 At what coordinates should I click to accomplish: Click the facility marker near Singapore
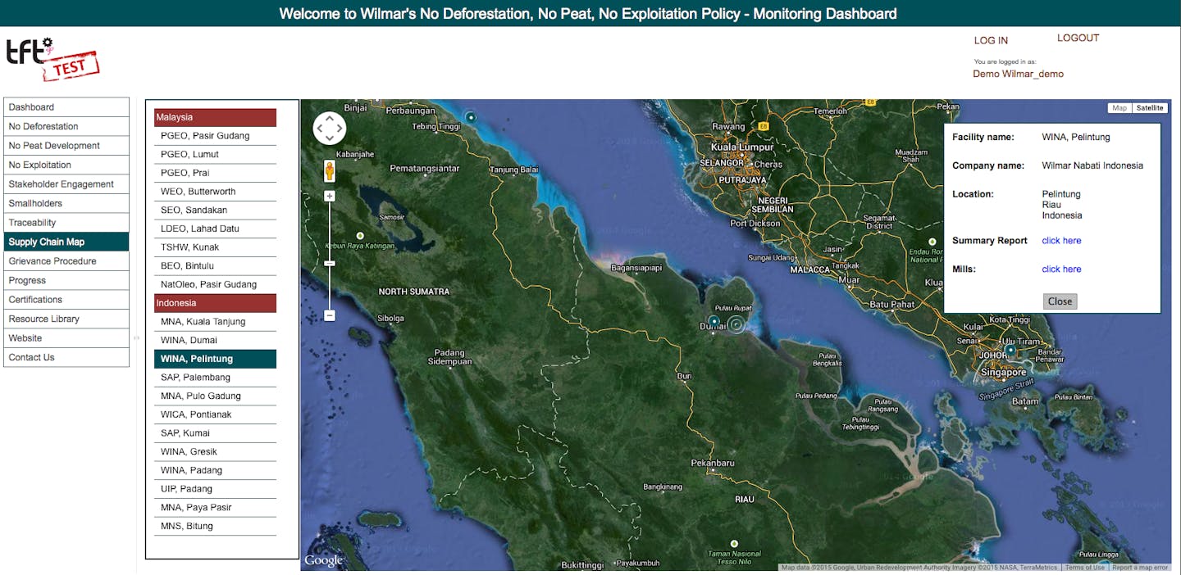point(1010,350)
